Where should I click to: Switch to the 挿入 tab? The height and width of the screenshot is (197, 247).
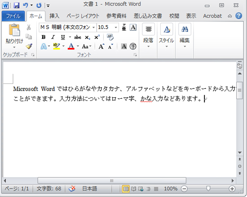coord(54,16)
